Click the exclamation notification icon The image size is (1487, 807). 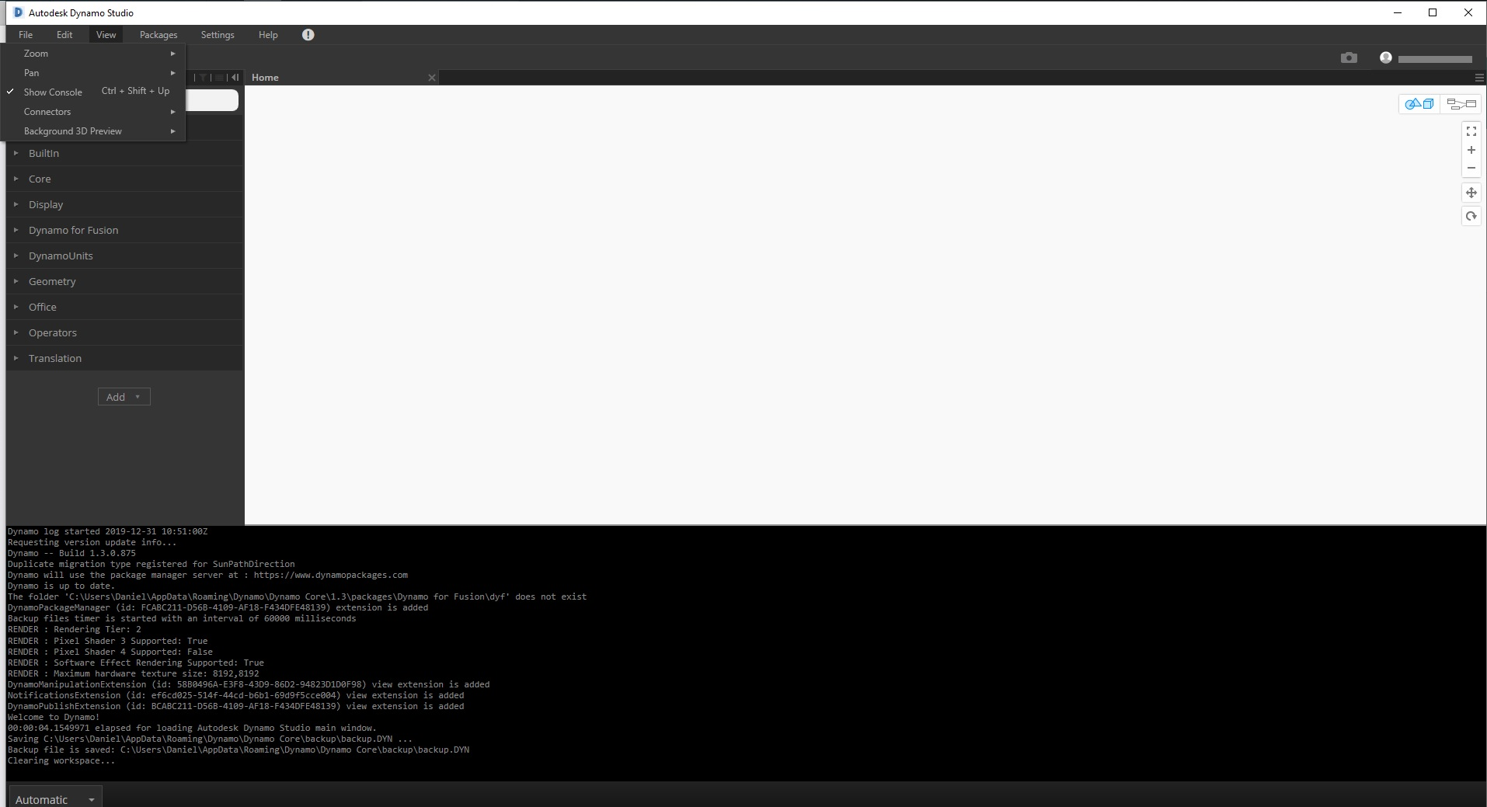[x=308, y=35]
